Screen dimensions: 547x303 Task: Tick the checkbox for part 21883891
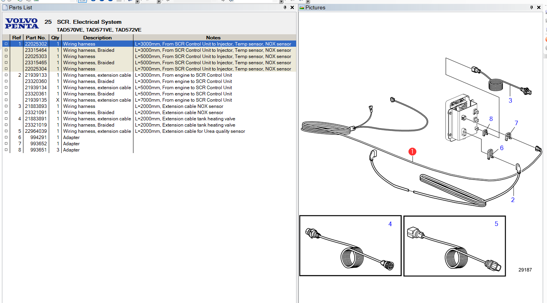pyautogui.click(x=6, y=119)
